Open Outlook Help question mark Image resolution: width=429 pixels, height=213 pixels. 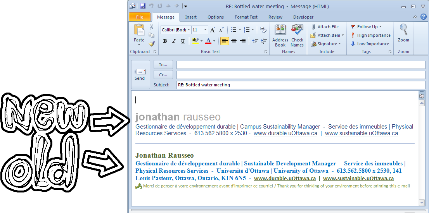[423, 17]
